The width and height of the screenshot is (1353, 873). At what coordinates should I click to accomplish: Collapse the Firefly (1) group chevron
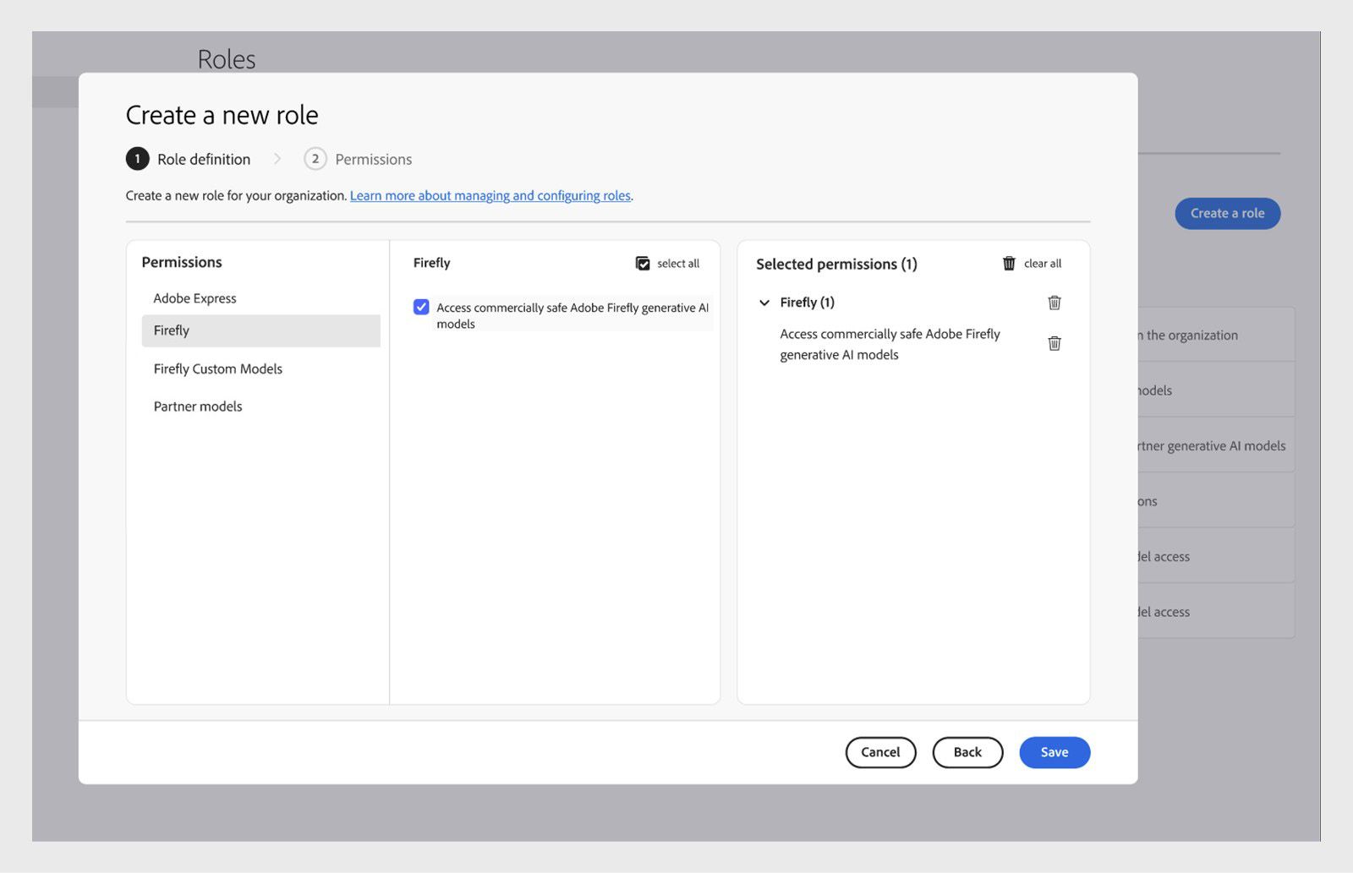point(764,303)
